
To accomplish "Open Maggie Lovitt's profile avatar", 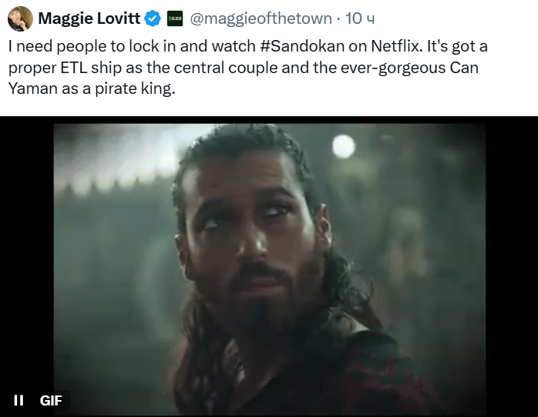I will click(x=20, y=18).
